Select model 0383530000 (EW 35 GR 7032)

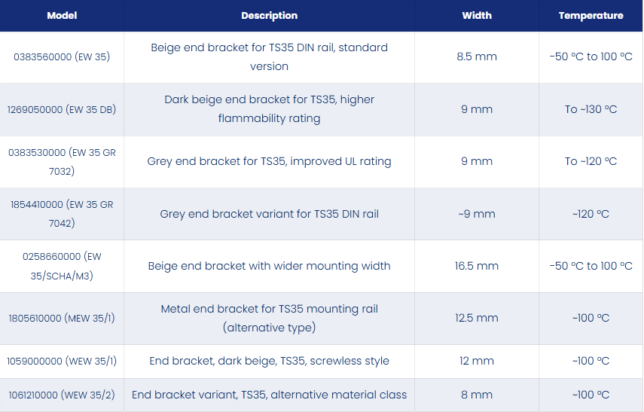pos(62,162)
